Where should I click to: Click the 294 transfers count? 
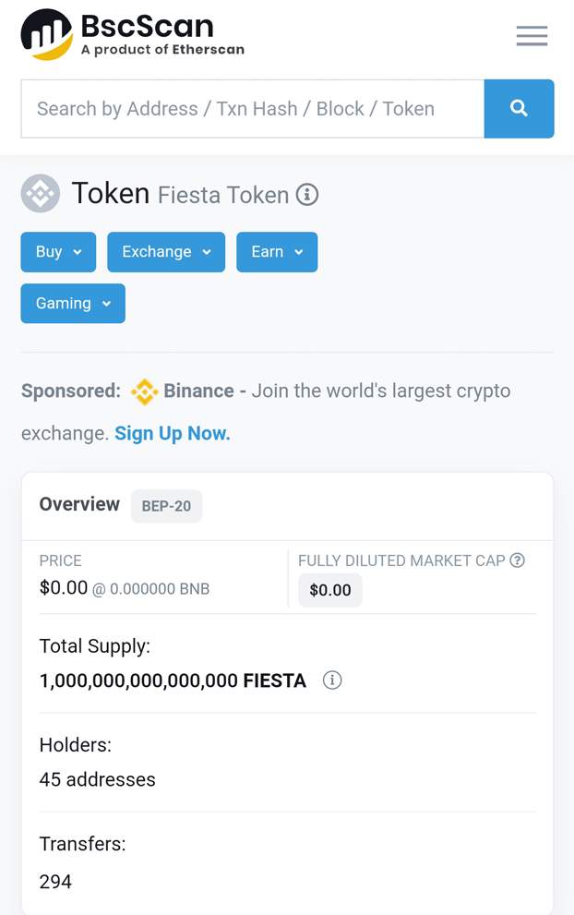(55, 882)
